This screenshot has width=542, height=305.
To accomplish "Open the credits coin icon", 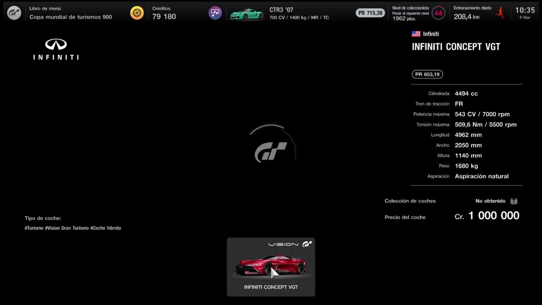I will 137,13.
